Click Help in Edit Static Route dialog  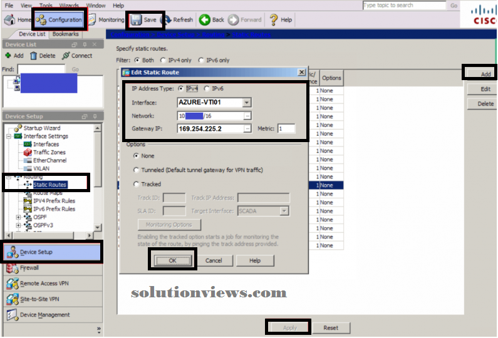click(255, 260)
